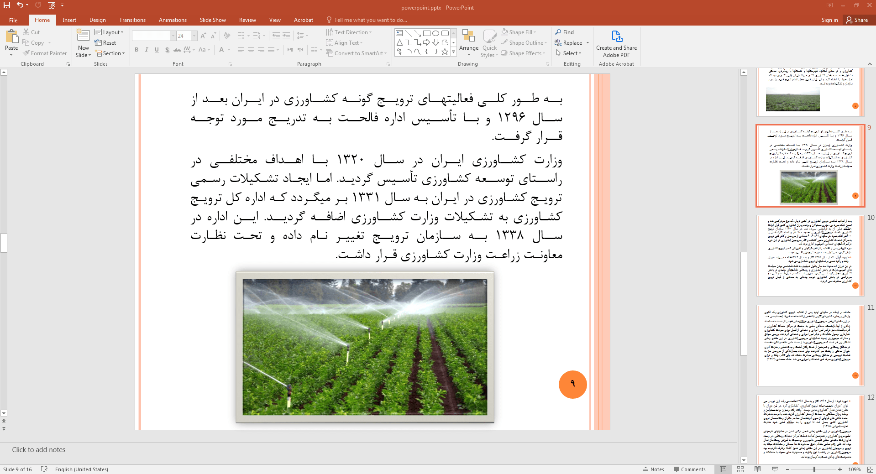Click Convert to SmartArt
The image size is (876, 474).
356,53
